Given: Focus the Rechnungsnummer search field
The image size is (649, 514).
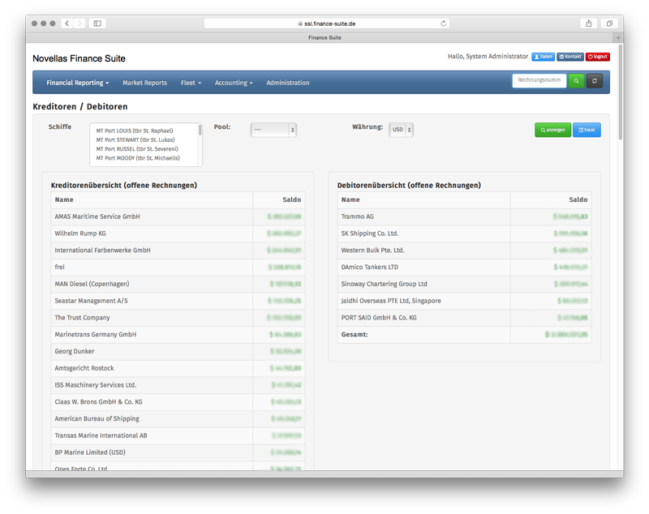Looking at the screenshot, I should tap(539, 80).
